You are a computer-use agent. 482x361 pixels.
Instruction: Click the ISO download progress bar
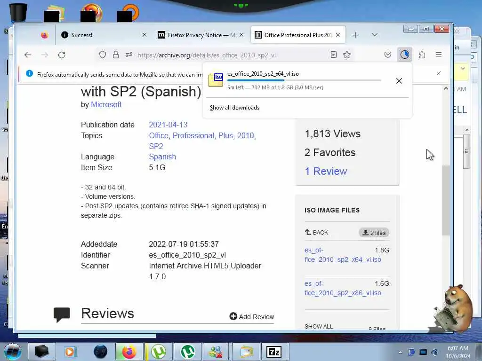coord(304,80)
